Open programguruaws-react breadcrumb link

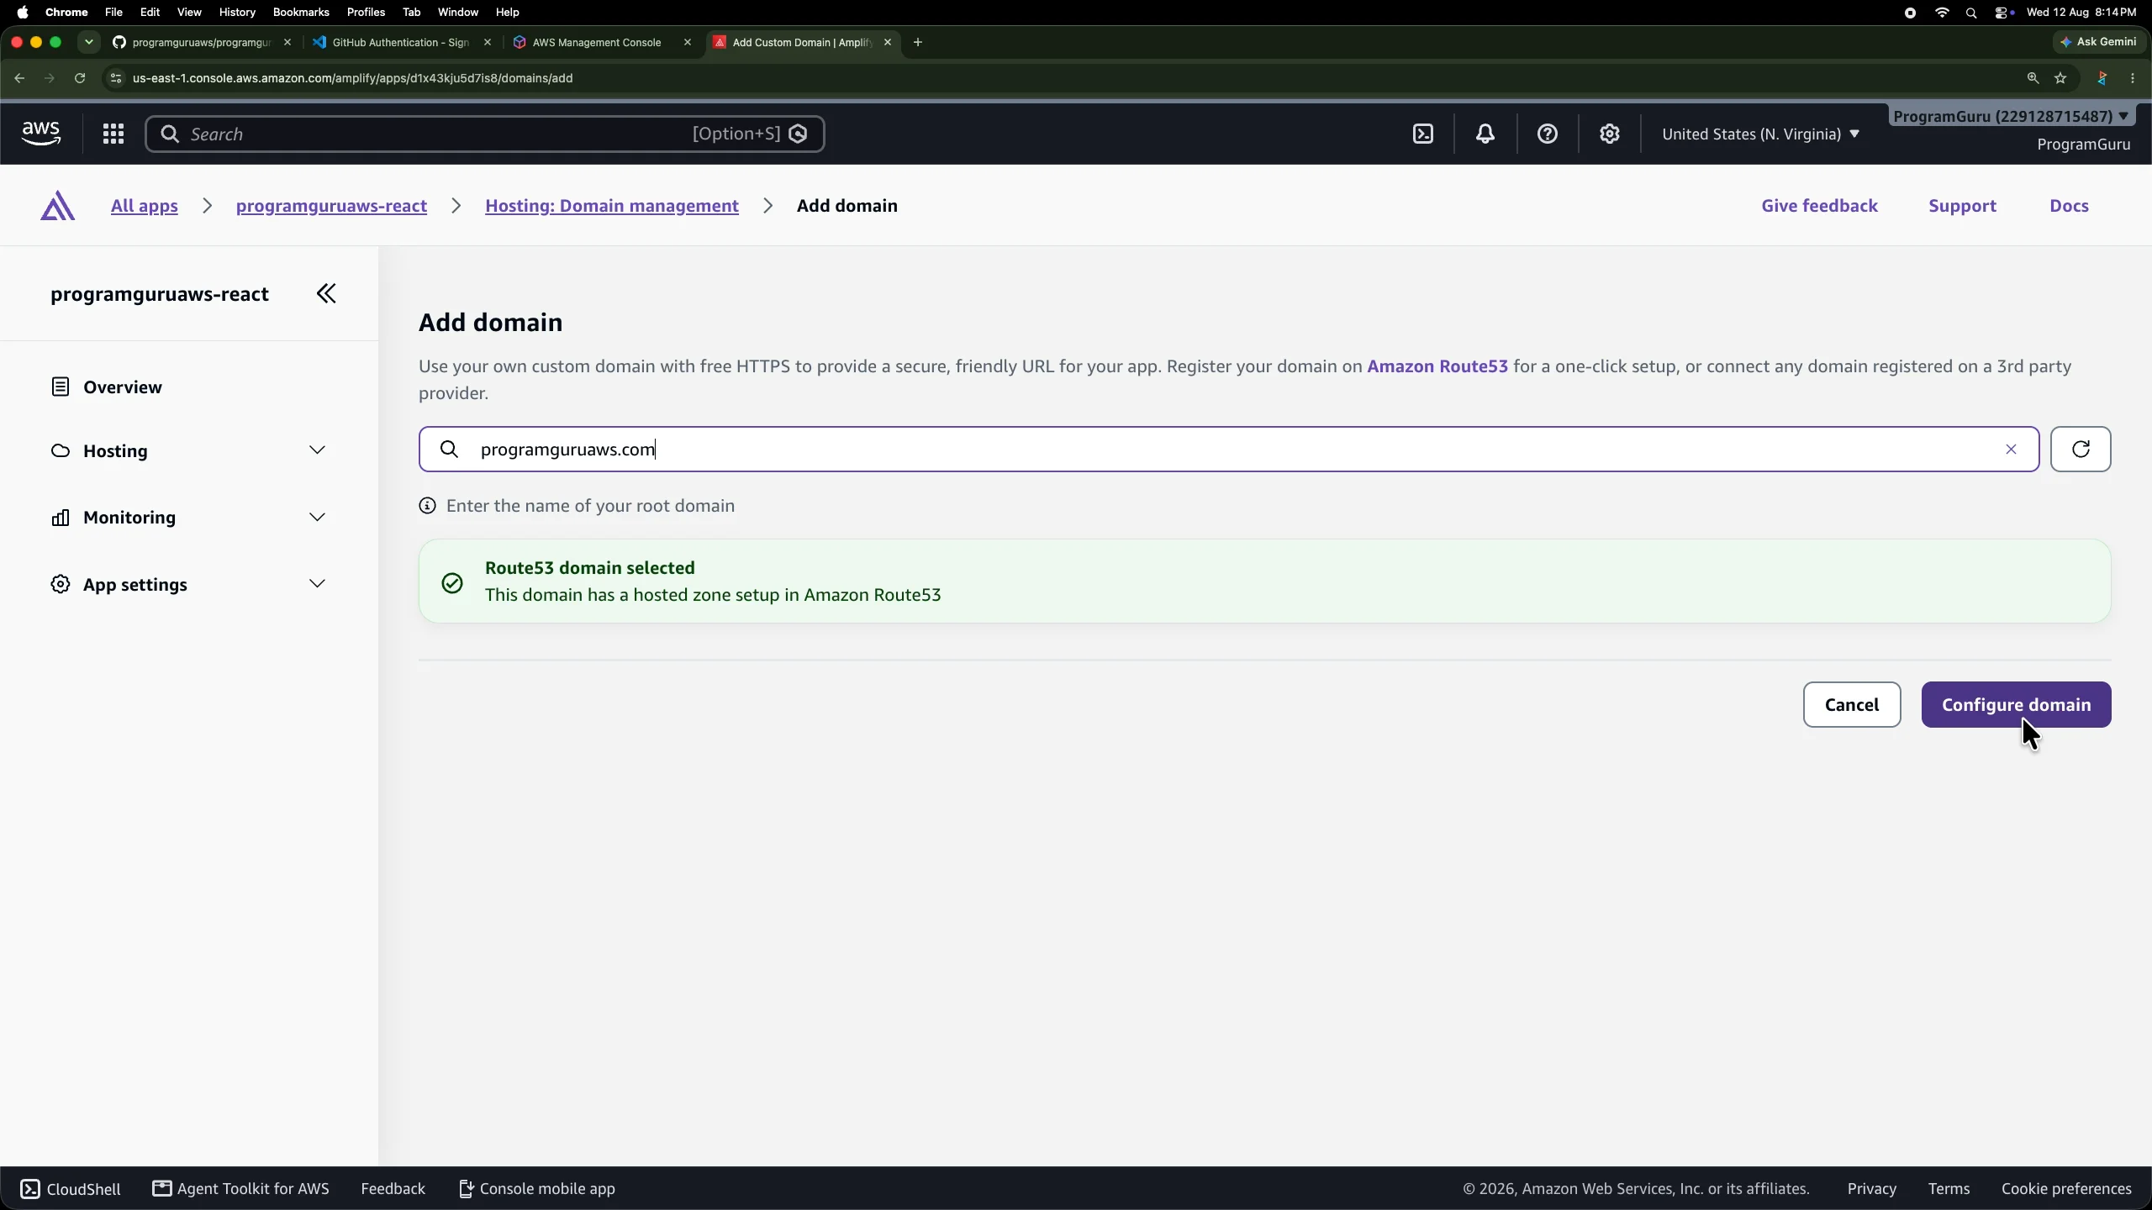pos(331,206)
